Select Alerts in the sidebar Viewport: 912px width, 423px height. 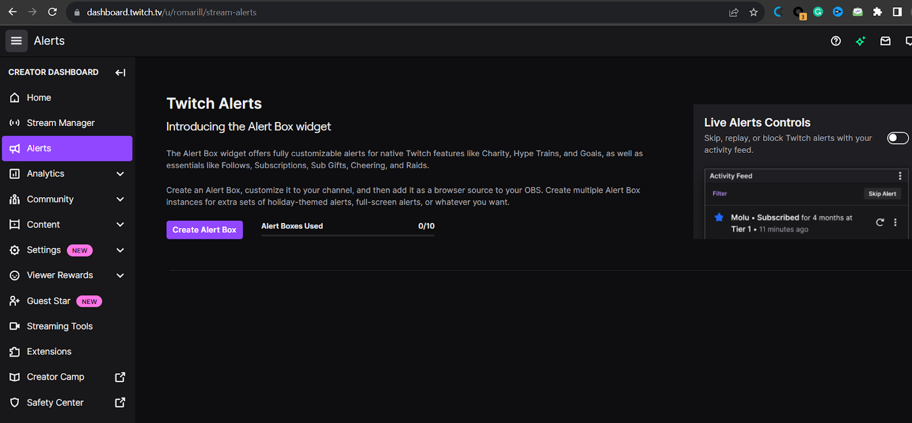coord(67,148)
